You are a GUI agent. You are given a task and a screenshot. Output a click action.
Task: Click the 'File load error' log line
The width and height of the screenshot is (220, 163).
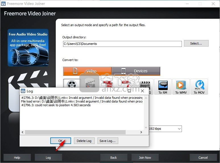82,101
